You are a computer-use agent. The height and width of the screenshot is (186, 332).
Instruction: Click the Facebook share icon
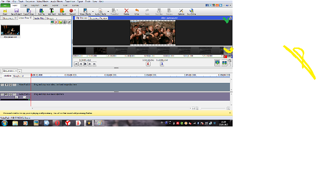207,5
